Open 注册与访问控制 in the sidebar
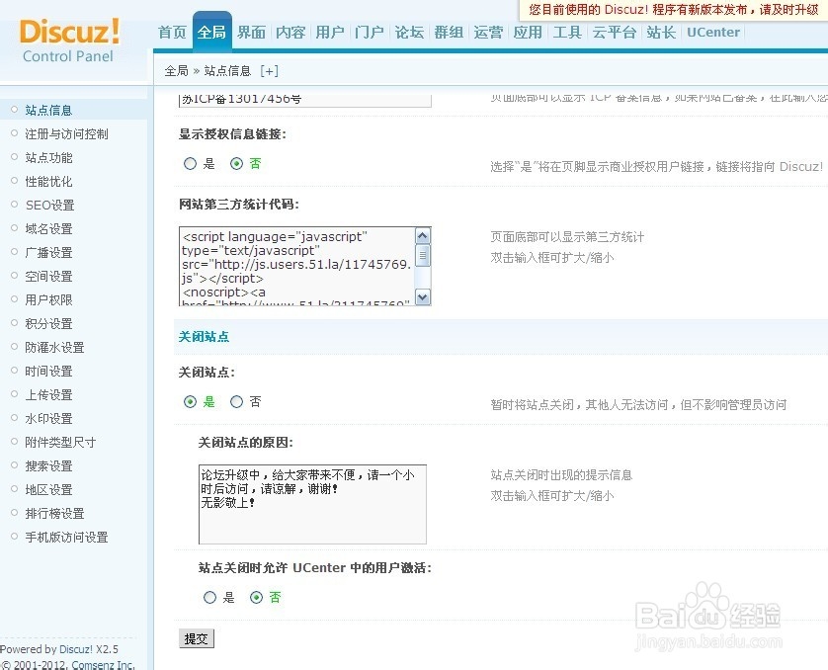This screenshot has height=670, width=828. (x=66, y=133)
